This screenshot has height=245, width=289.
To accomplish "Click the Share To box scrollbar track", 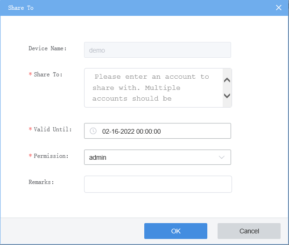I will pyautogui.click(x=227, y=88).
